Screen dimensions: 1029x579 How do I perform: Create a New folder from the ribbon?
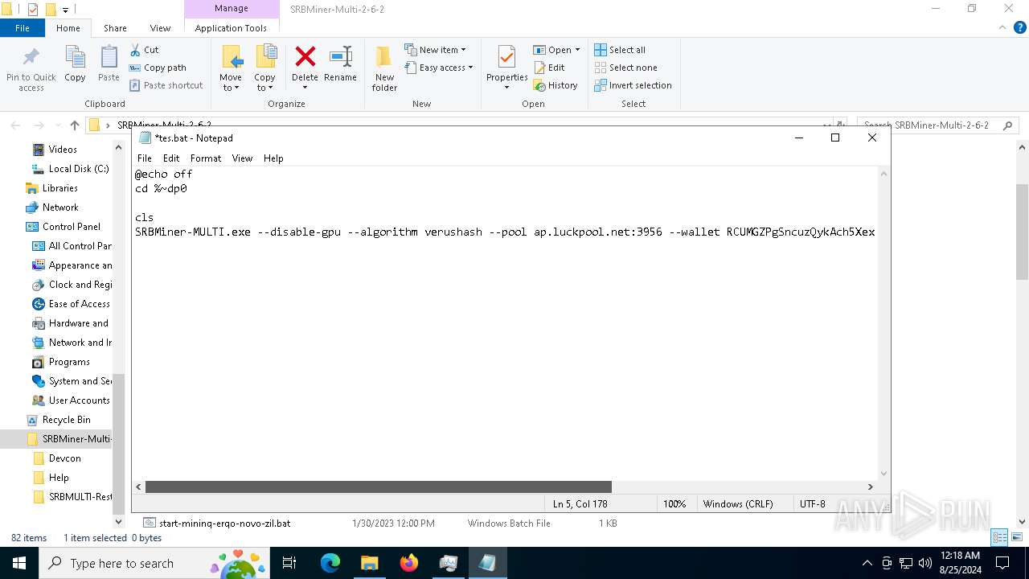point(384,68)
